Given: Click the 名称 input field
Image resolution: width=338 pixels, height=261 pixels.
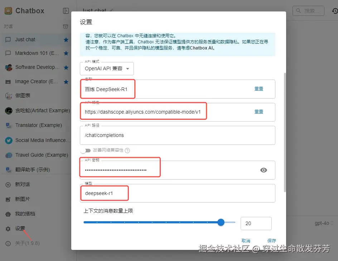Looking at the screenshot, I should [177, 89].
